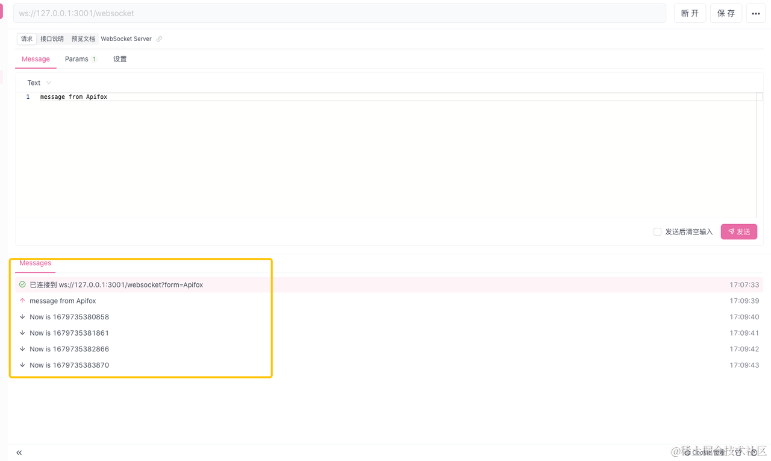The width and height of the screenshot is (771, 461).
Task: Open the more options ellipsis menu
Action: coord(755,13)
